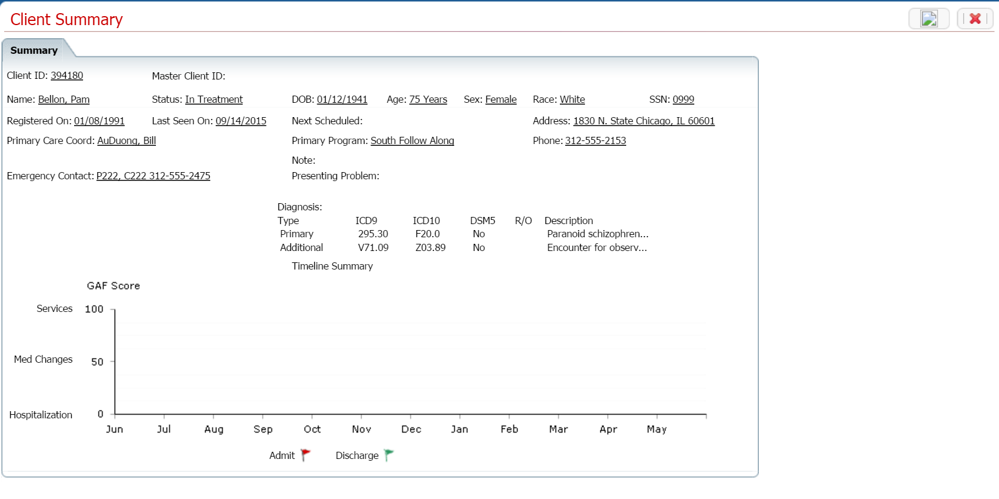Image resolution: width=999 pixels, height=499 pixels.
Task: Click the name Bellon, Pam link
Action: tap(63, 99)
